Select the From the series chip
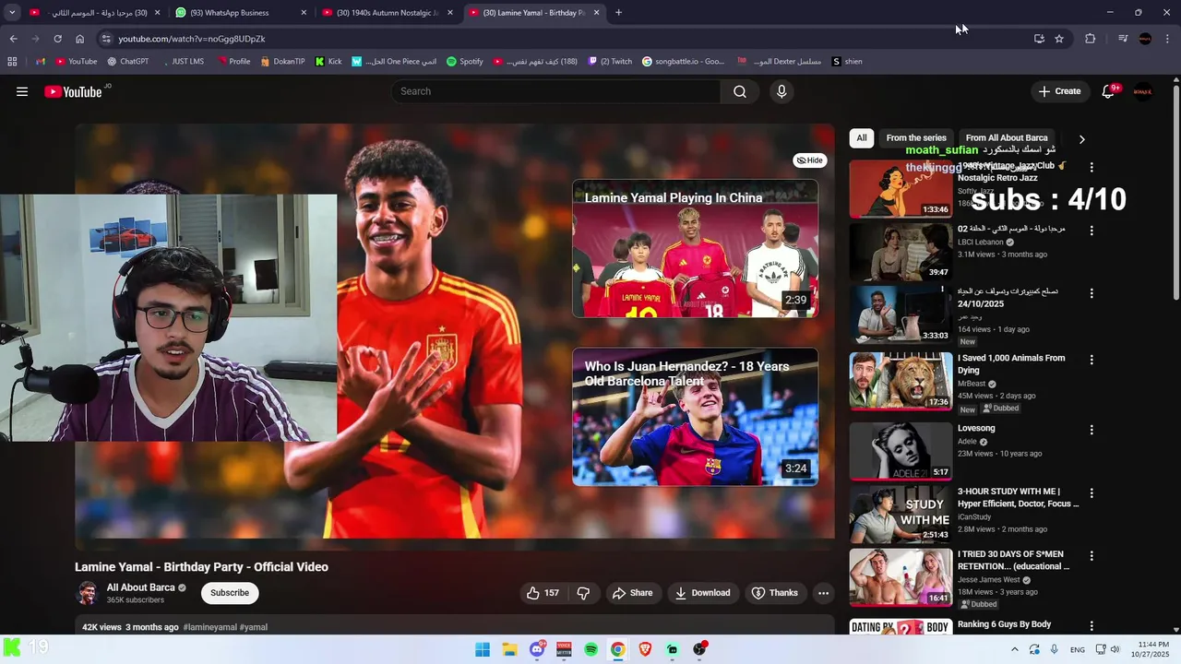Image resolution: width=1181 pixels, height=664 pixels. [916, 138]
